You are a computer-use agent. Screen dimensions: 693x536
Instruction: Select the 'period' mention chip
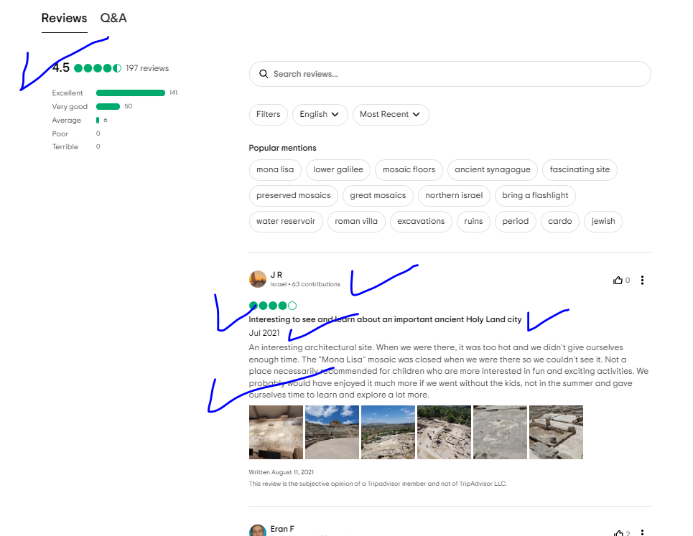(516, 221)
